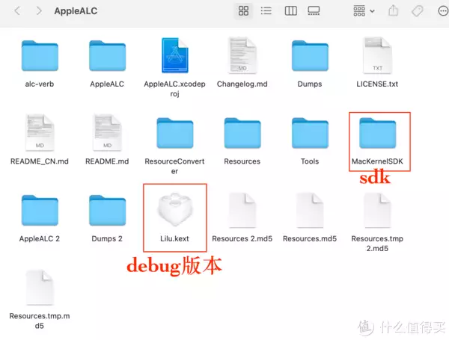
Task: Switch to column view
Action: [290, 11]
